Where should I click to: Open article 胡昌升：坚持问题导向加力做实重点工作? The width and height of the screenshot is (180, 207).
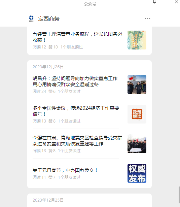(75, 81)
